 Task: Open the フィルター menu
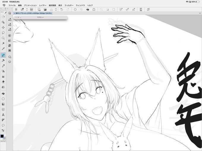pos(69,5)
